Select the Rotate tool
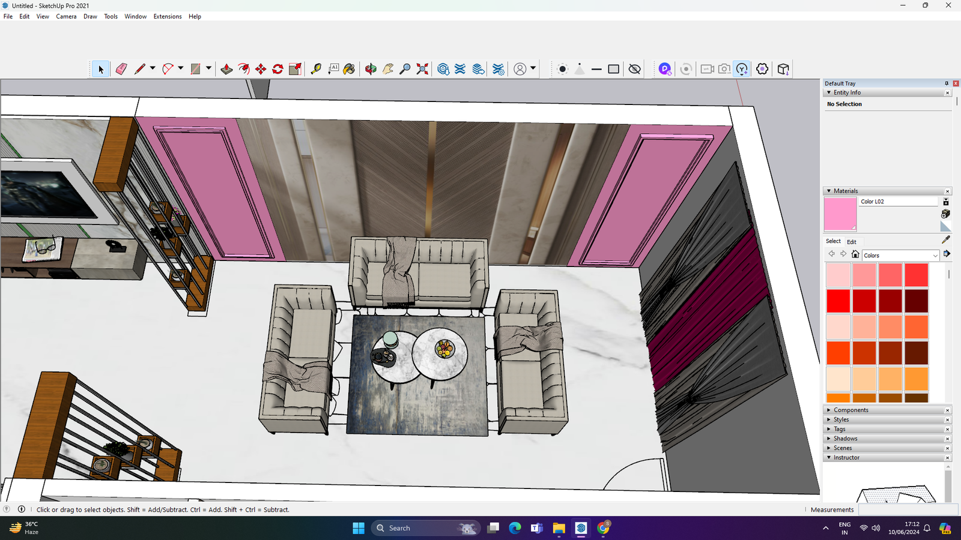 (277, 69)
